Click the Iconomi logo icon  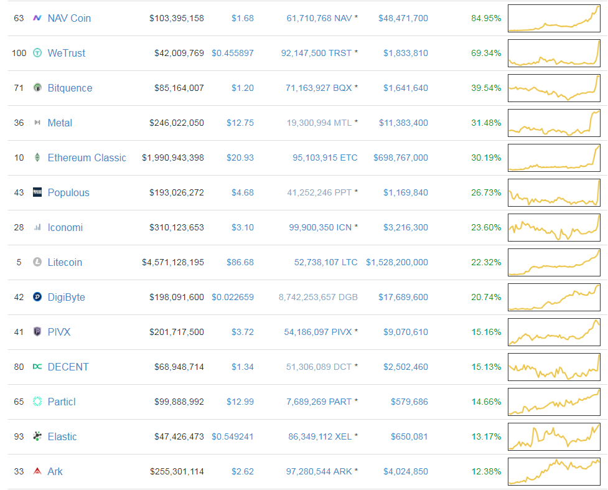point(37,227)
